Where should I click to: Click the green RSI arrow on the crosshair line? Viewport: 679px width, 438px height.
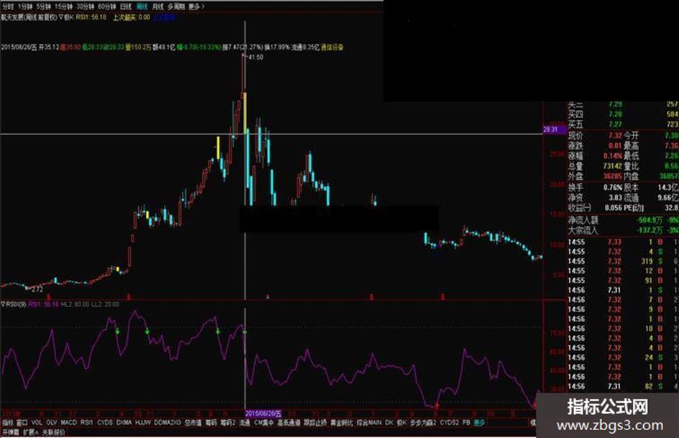click(x=245, y=332)
